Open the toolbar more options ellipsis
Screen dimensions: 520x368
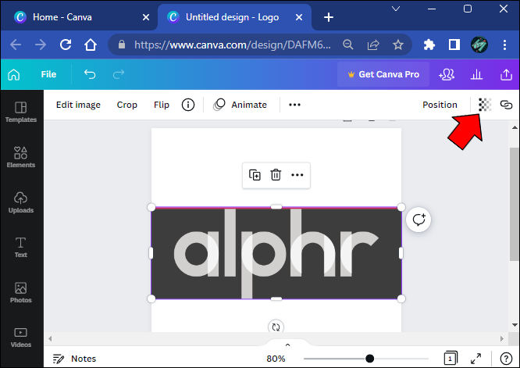[294, 105]
